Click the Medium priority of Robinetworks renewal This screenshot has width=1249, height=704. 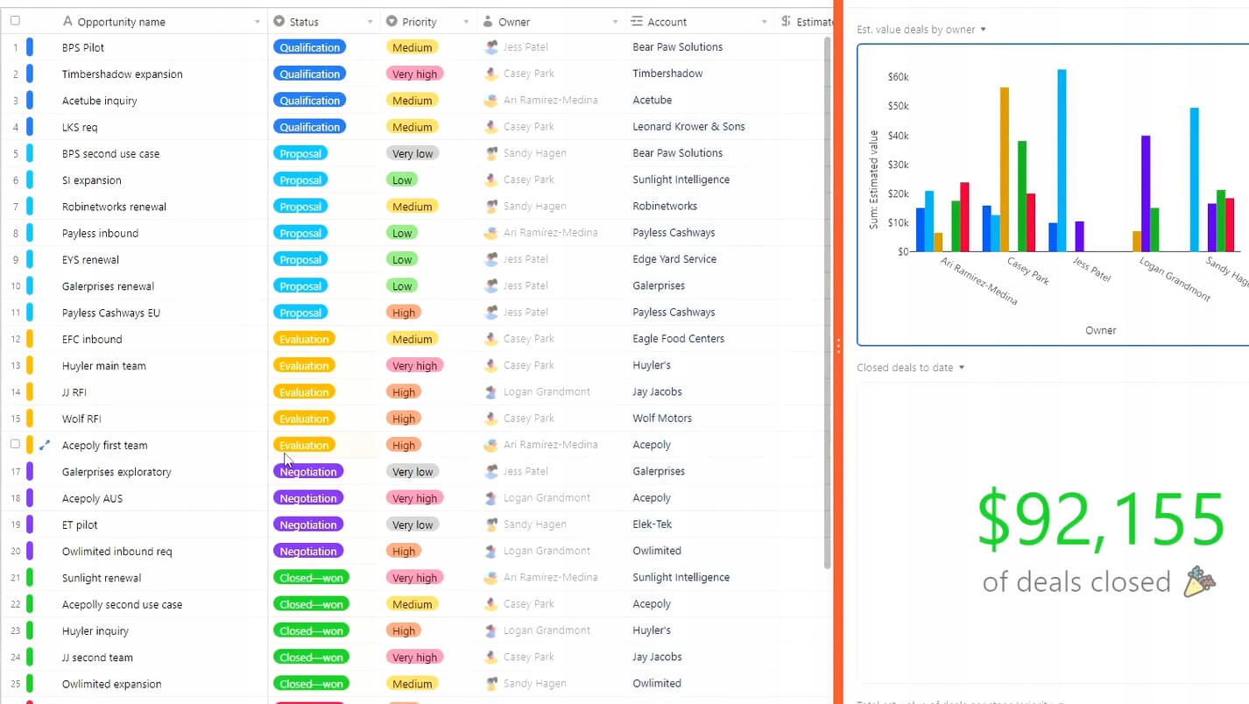(x=412, y=206)
